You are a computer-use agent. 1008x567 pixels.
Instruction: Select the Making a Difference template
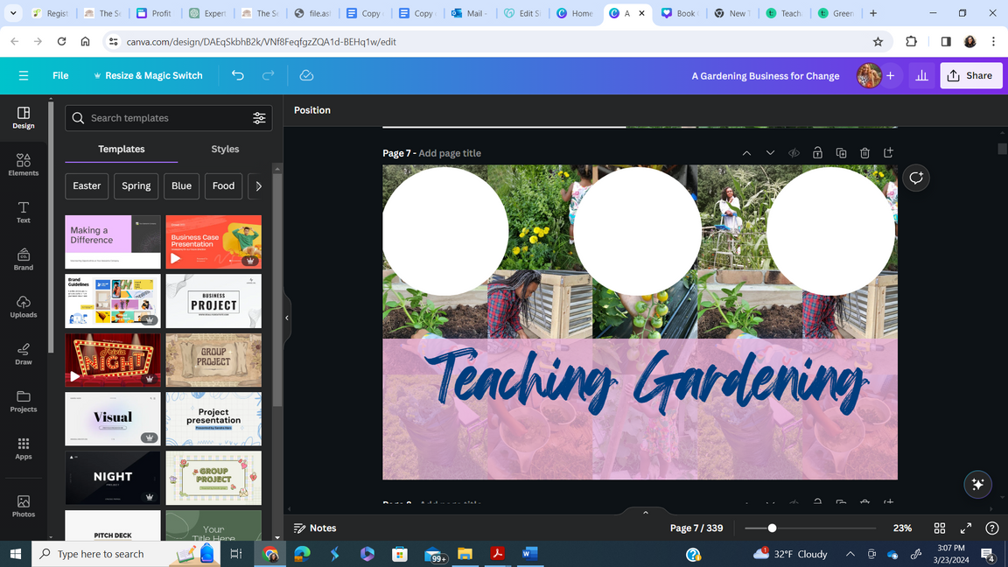coord(113,241)
